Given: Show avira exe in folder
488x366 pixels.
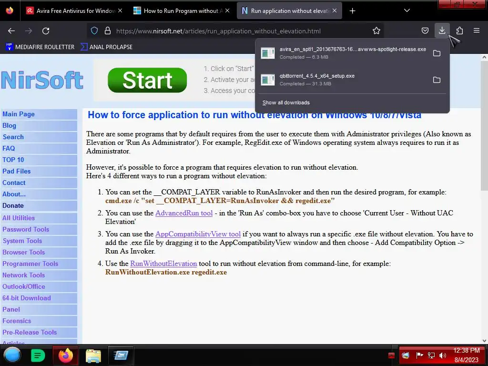Looking at the screenshot, I should [437, 53].
